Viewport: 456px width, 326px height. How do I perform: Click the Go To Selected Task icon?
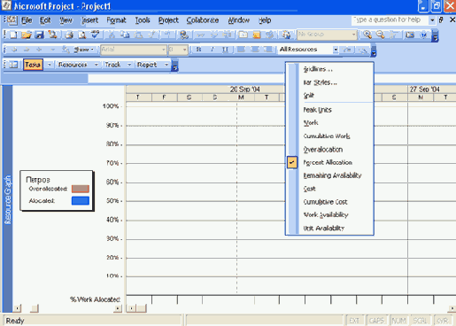(393, 35)
